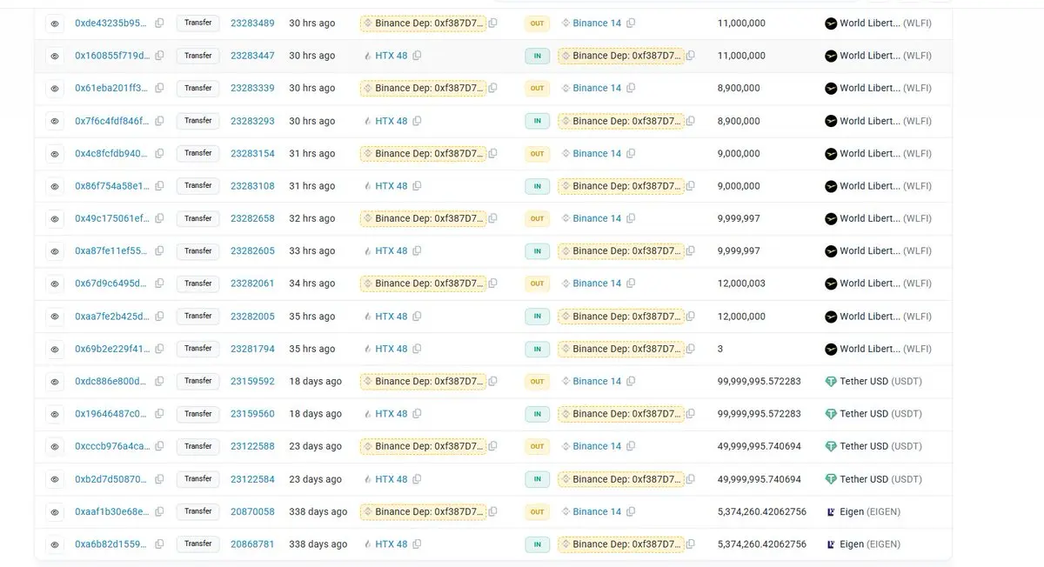The width and height of the screenshot is (1044, 567).
Task: Copy transaction hash 0xa6b82d1559
Action: pyautogui.click(x=159, y=544)
